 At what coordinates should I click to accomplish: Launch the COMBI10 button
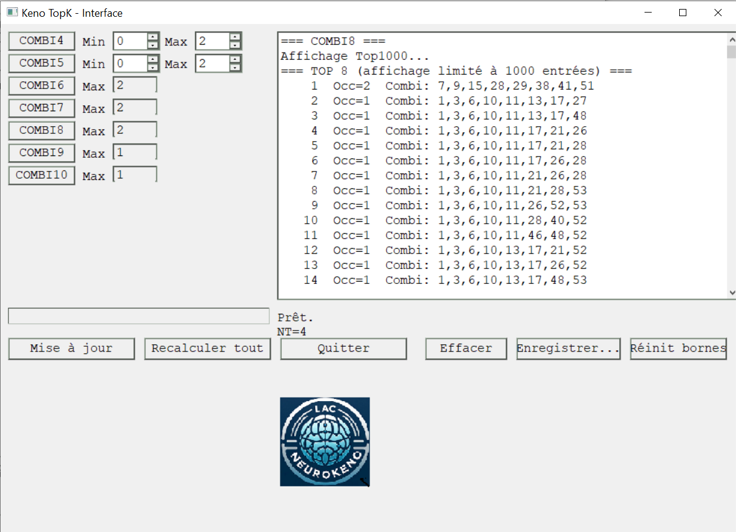tap(41, 175)
